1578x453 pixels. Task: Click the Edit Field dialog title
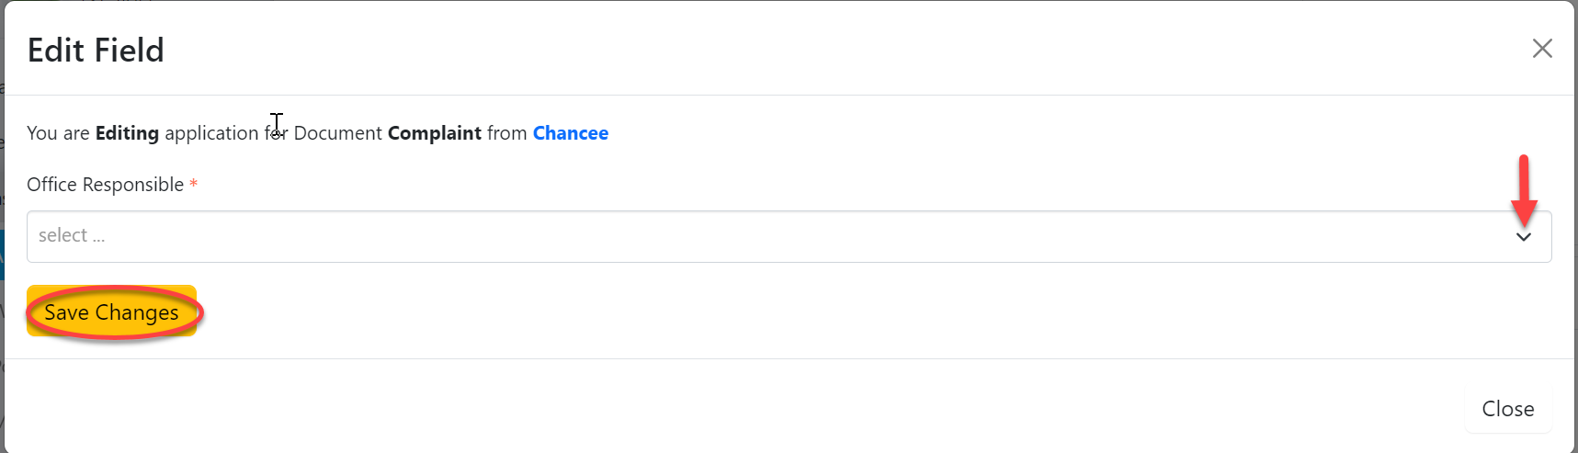point(96,51)
